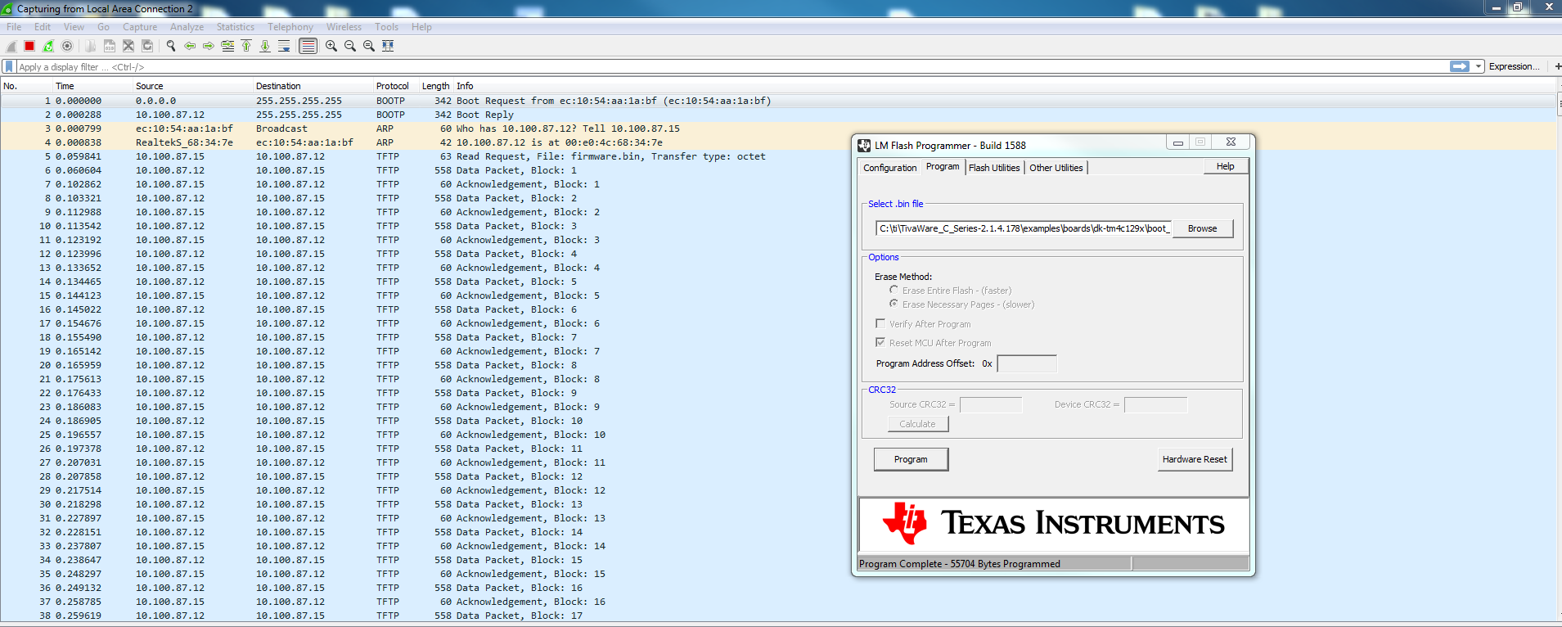This screenshot has width=1562, height=627.
Task: Toggle auto-scroll during live capture
Action: (284, 46)
